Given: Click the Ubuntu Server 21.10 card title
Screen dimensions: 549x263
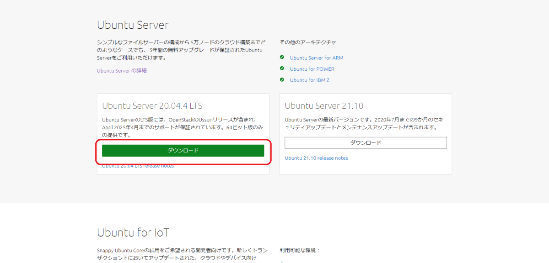Looking at the screenshot, I should coord(324,106).
